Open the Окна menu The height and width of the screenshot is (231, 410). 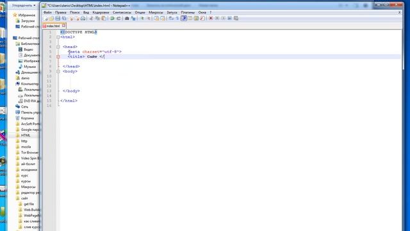[202, 12]
